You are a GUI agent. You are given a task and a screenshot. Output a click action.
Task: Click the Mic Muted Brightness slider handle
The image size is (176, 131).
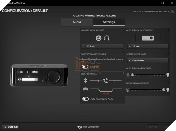tap(164, 90)
